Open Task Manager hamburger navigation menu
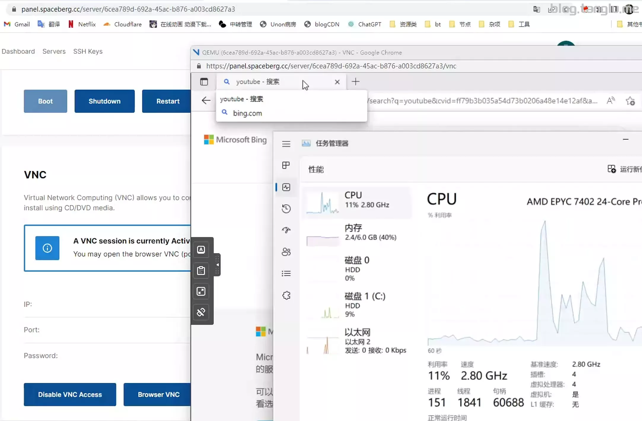This screenshot has width=642, height=421. 286,144
